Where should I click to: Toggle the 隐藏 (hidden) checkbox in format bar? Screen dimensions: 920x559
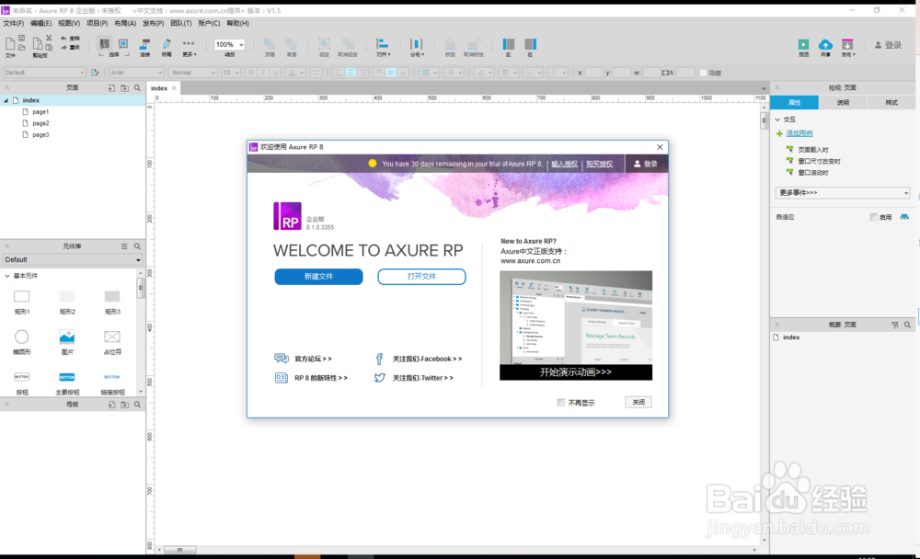(x=703, y=73)
